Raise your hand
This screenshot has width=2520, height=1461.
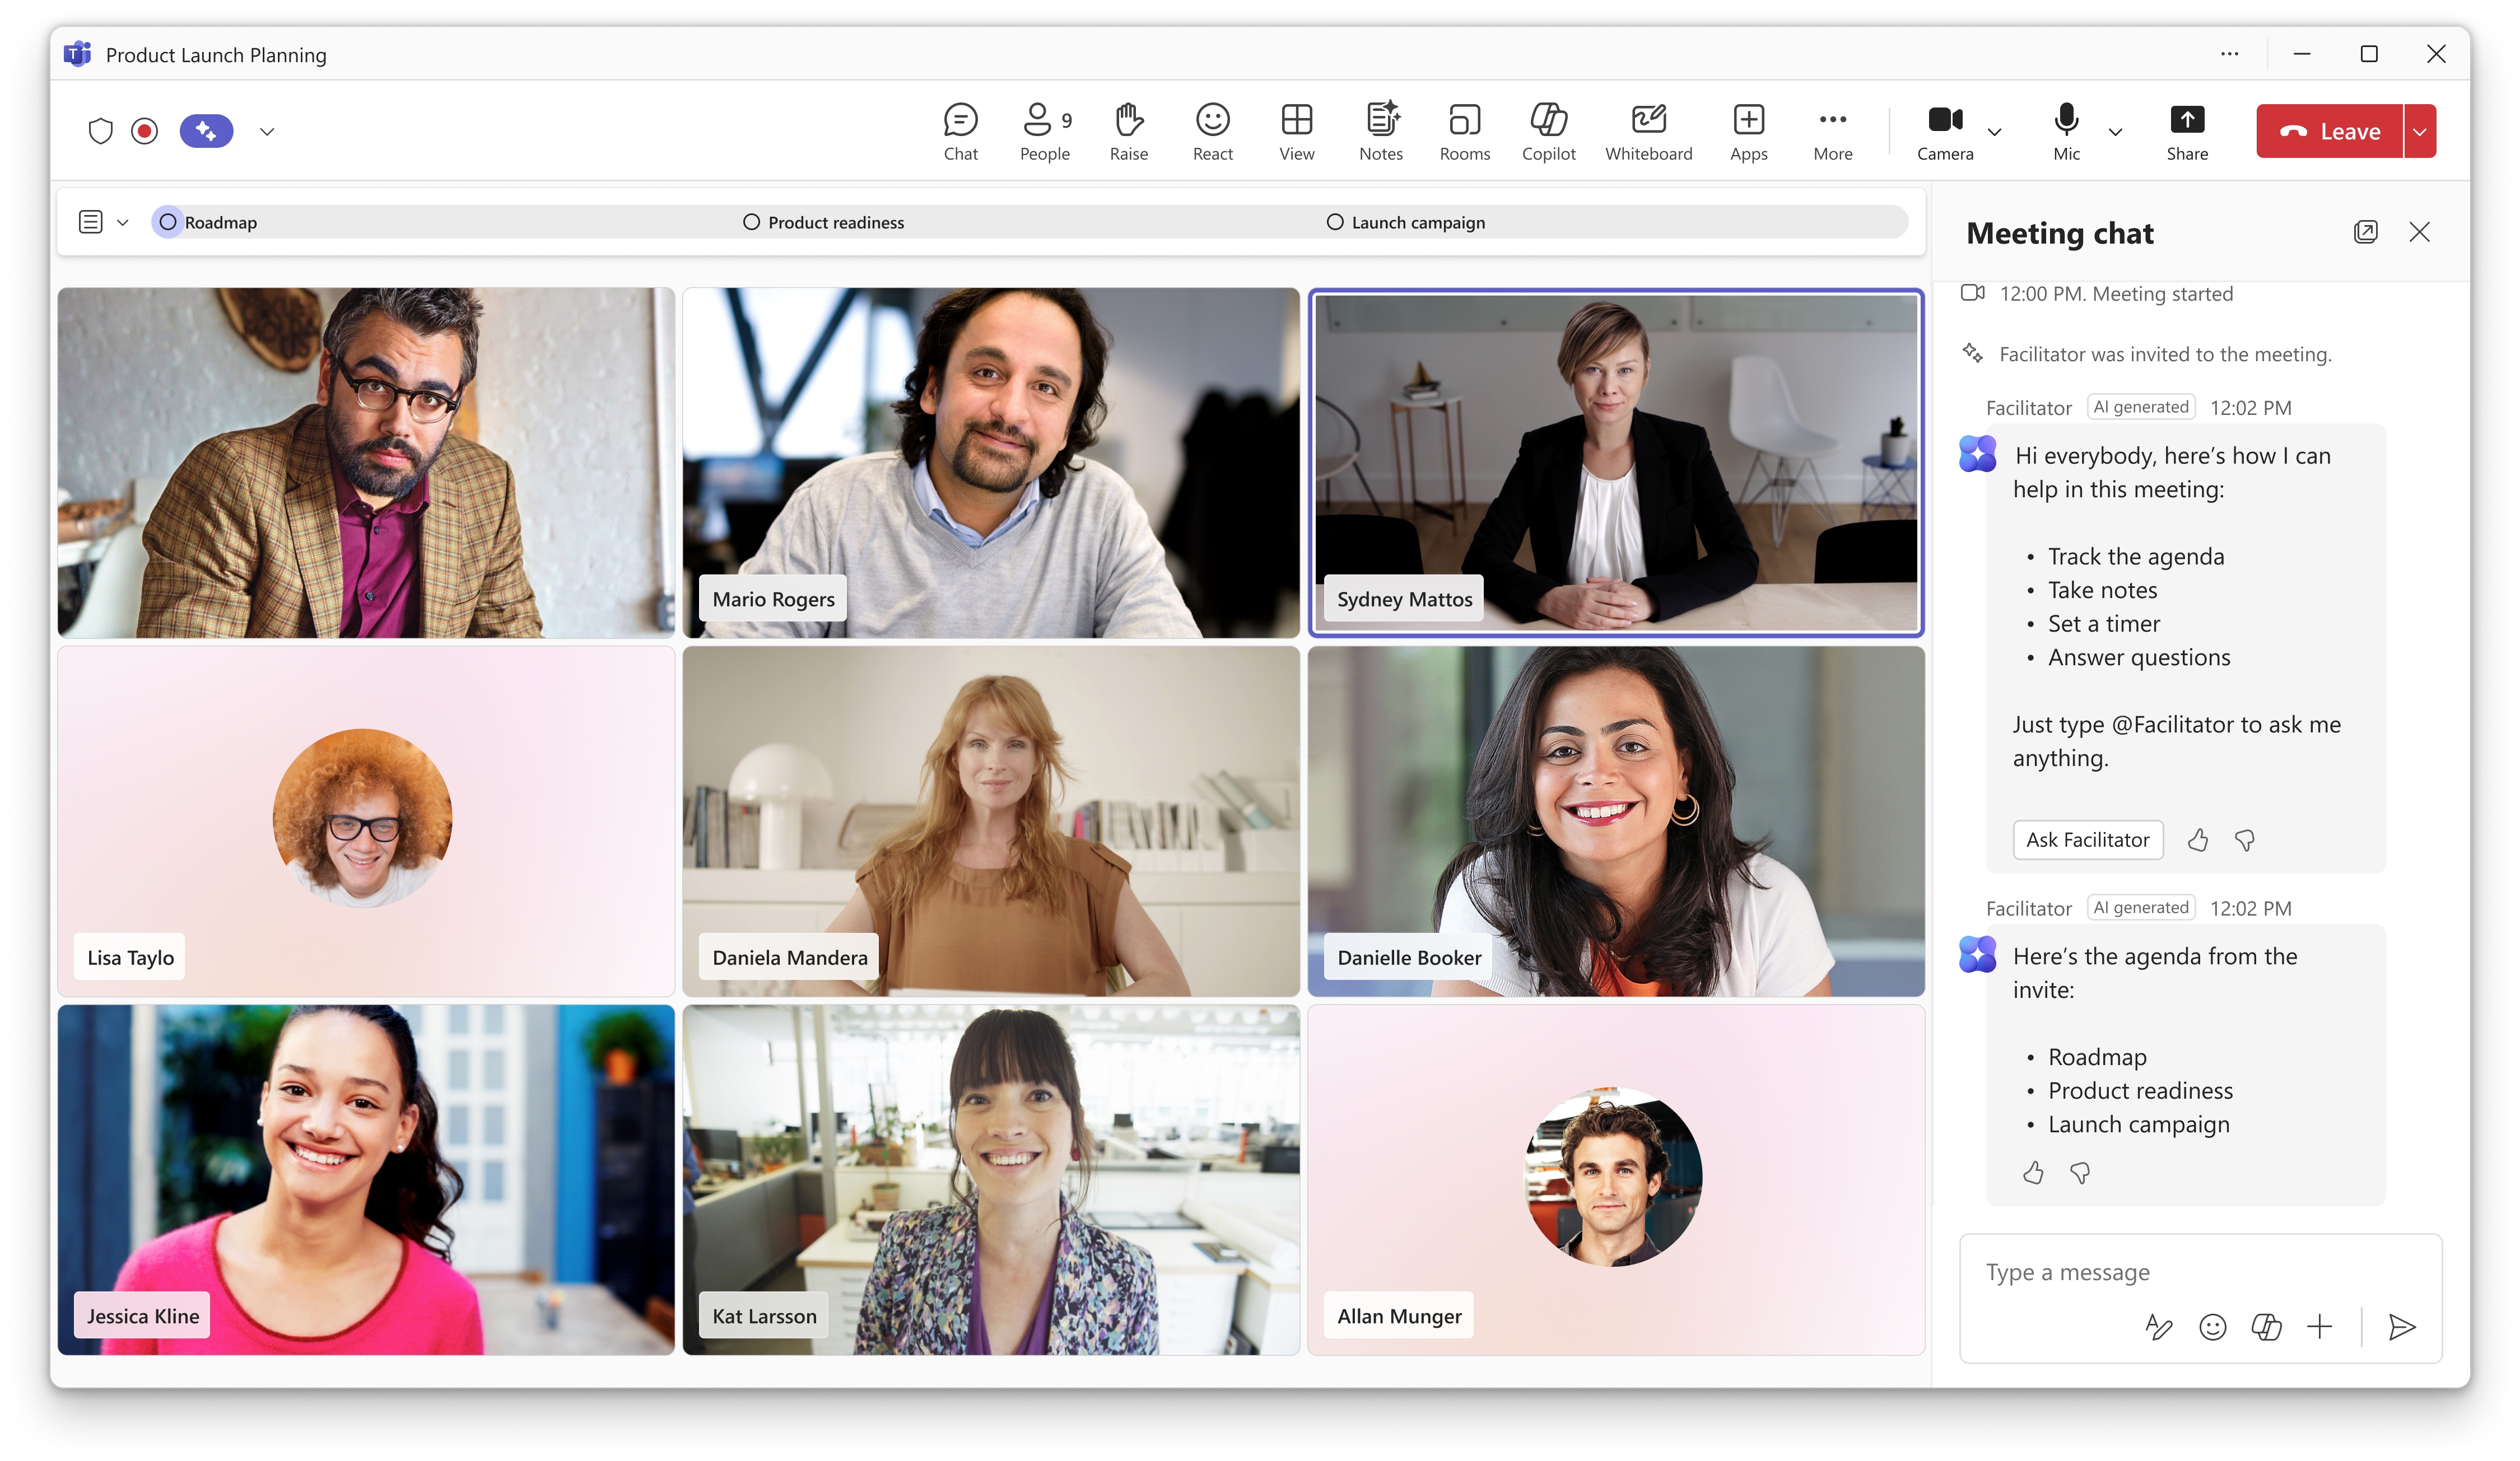tap(1129, 130)
